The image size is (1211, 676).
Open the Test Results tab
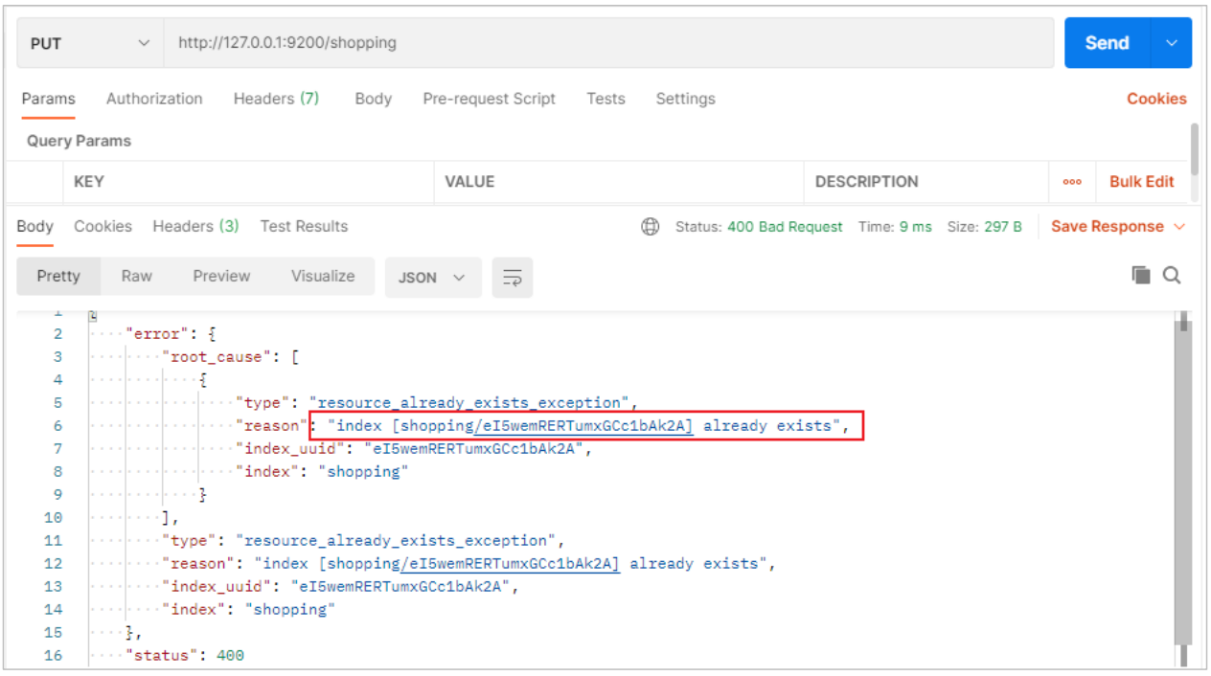pos(304,227)
